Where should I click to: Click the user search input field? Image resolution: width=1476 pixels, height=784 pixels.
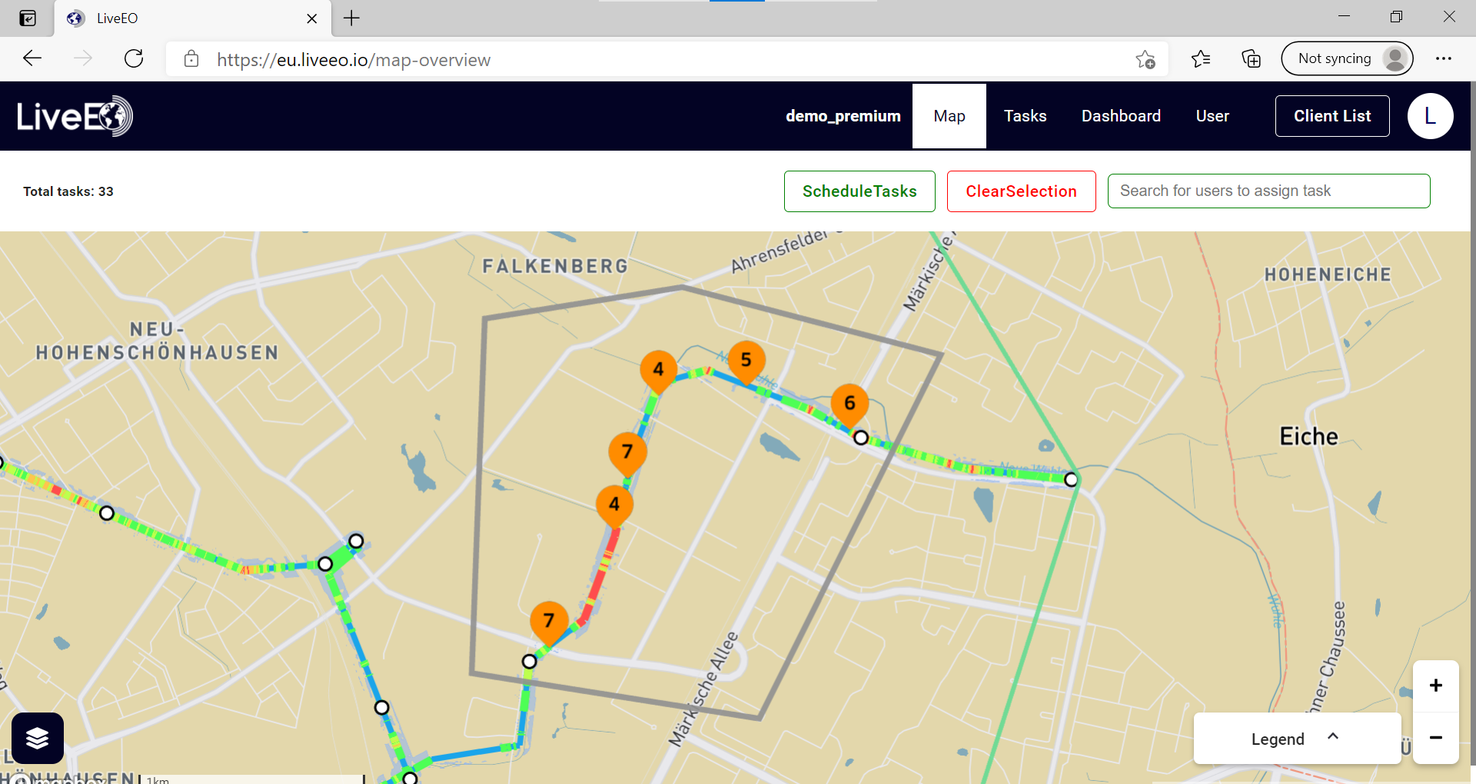[1268, 191]
